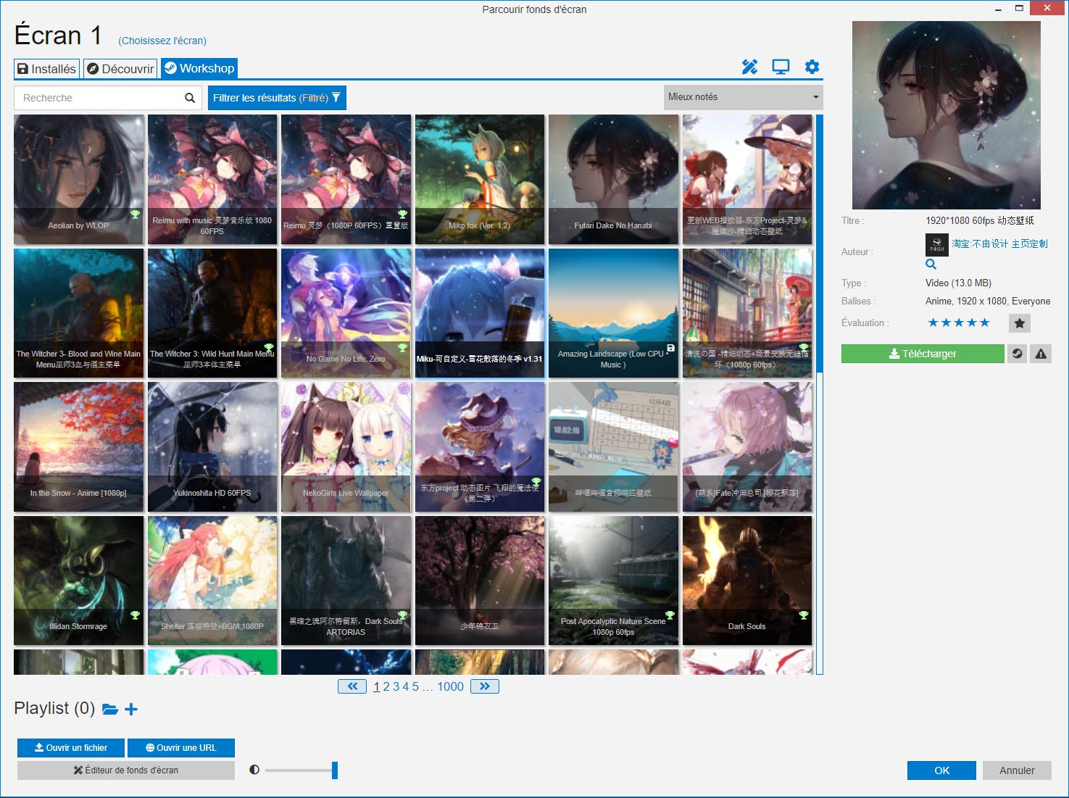The height and width of the screenshot is (798, 1069).
Task: Go to page 2 of results
Action: pyautogui.click(x=386, y=686)
